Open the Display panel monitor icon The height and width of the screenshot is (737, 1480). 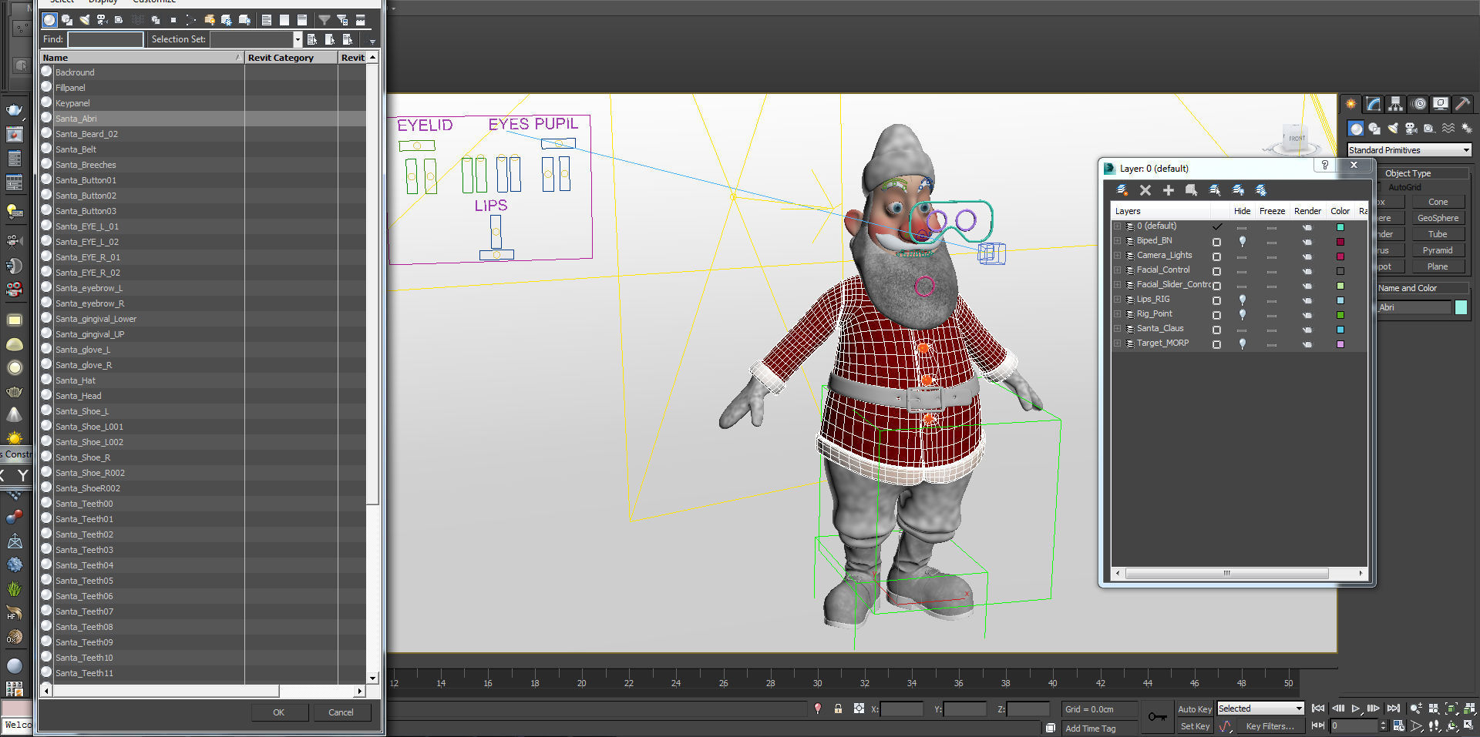pos(1441,104)
